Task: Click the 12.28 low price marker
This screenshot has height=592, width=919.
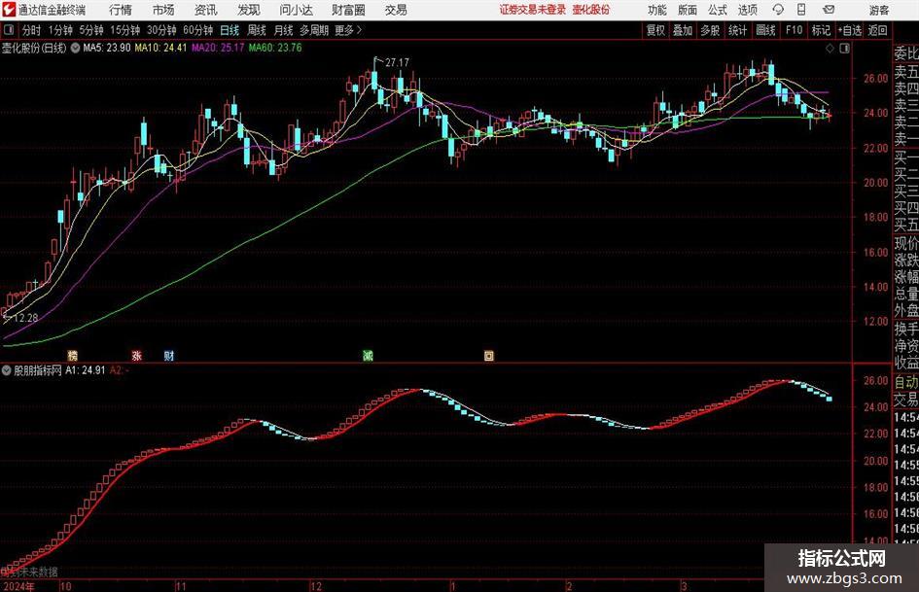Action: click(x=25, y=318)
